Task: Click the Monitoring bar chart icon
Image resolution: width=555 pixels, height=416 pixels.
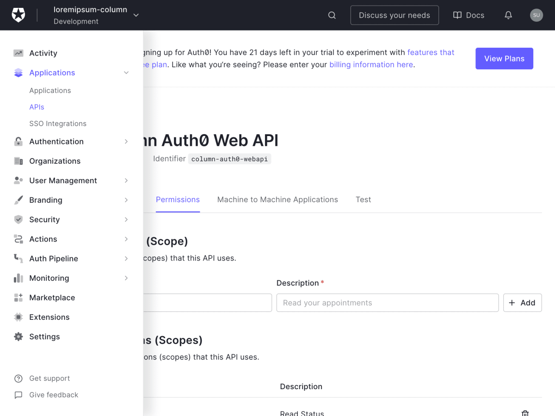Action: click(18, 278)
